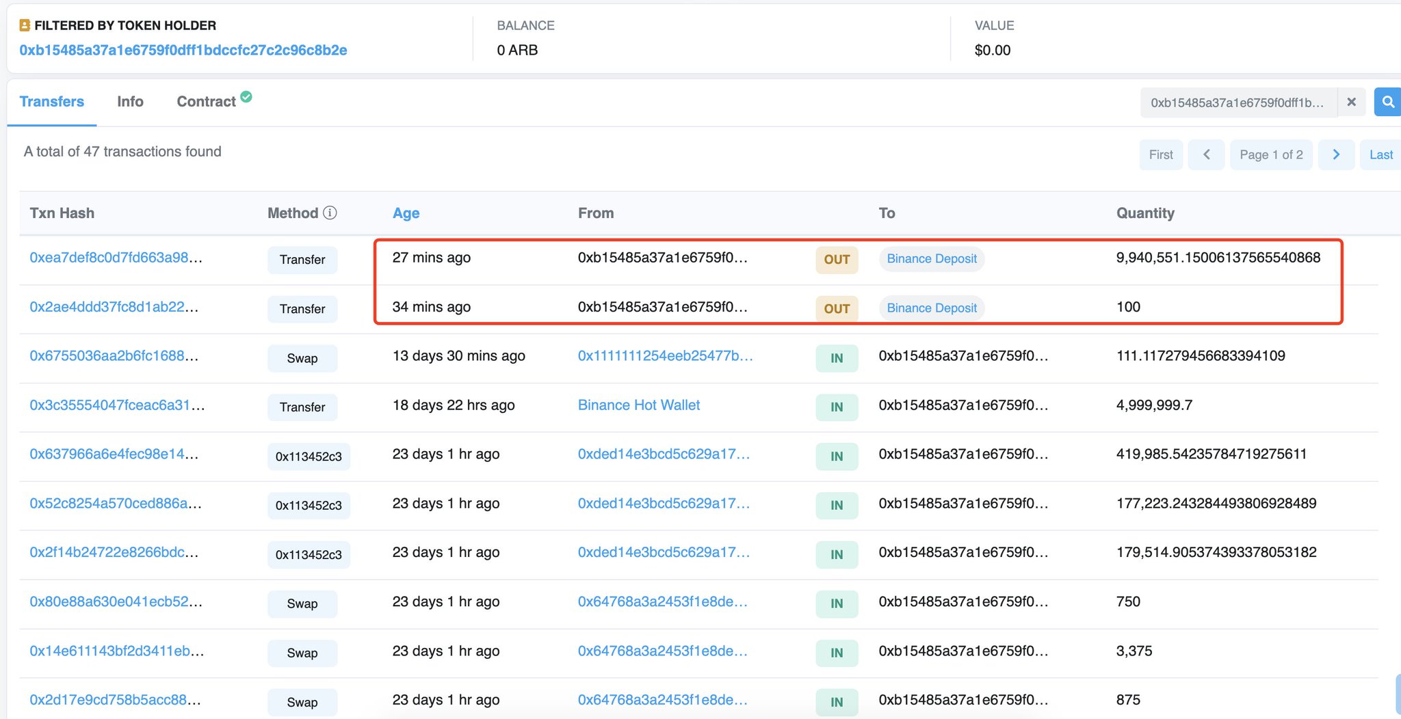Open the Page 1 of 2 selector
1401x719 pixels.
point(1271,154)
